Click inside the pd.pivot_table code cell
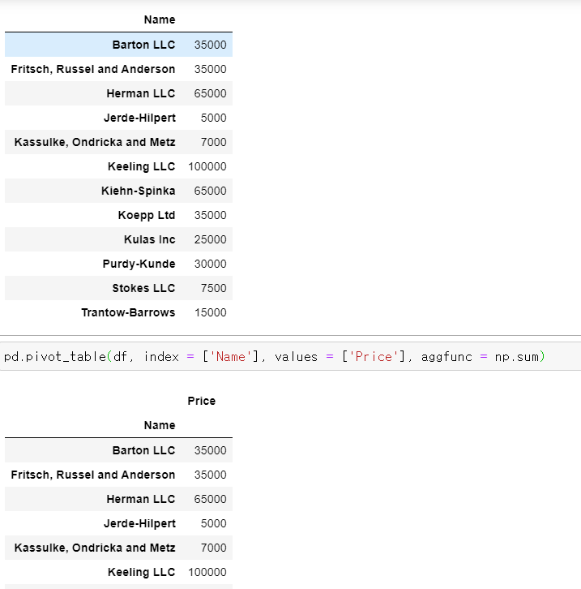Screen dimensions: 581x589 pyautogui.click(x=290, y=356)
